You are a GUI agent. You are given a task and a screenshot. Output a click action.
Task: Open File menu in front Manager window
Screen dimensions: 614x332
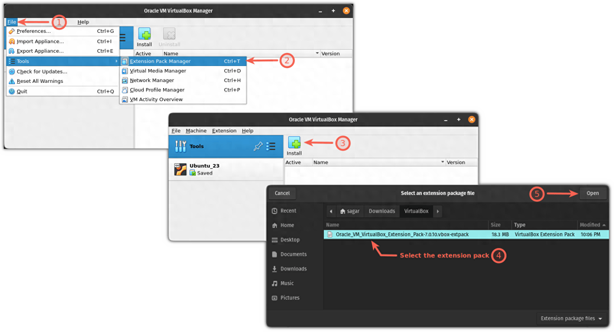pos(176,131)
